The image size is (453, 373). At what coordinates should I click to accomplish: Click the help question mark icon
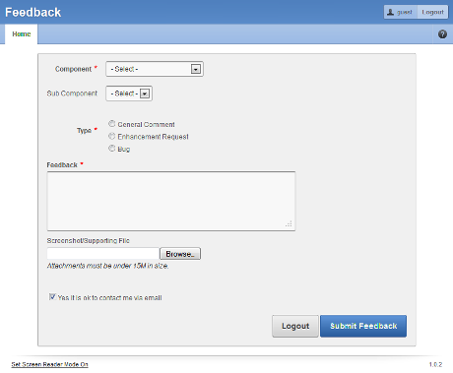point(442,34)
